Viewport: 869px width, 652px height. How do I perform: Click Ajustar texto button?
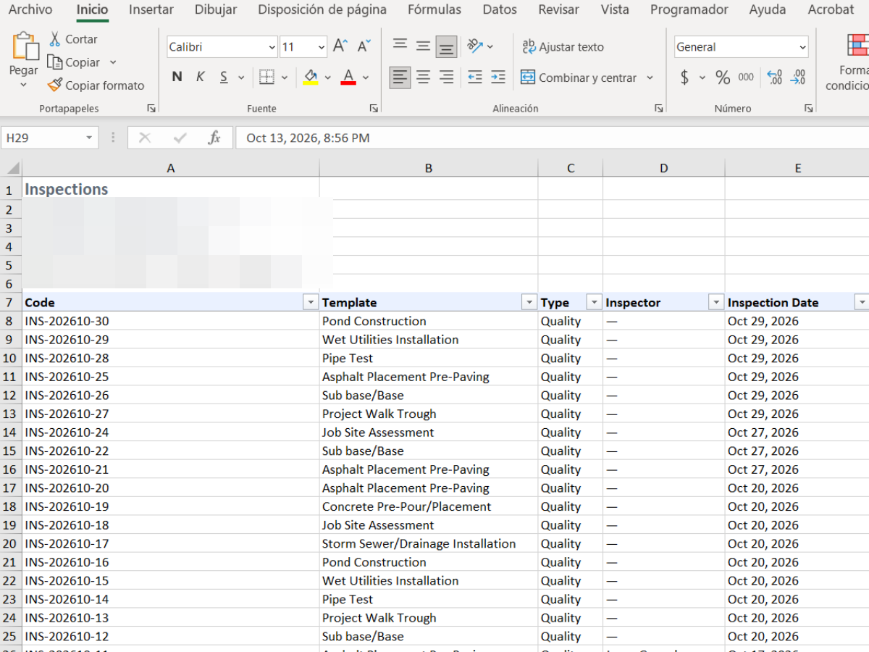click(x=563, y=46)
